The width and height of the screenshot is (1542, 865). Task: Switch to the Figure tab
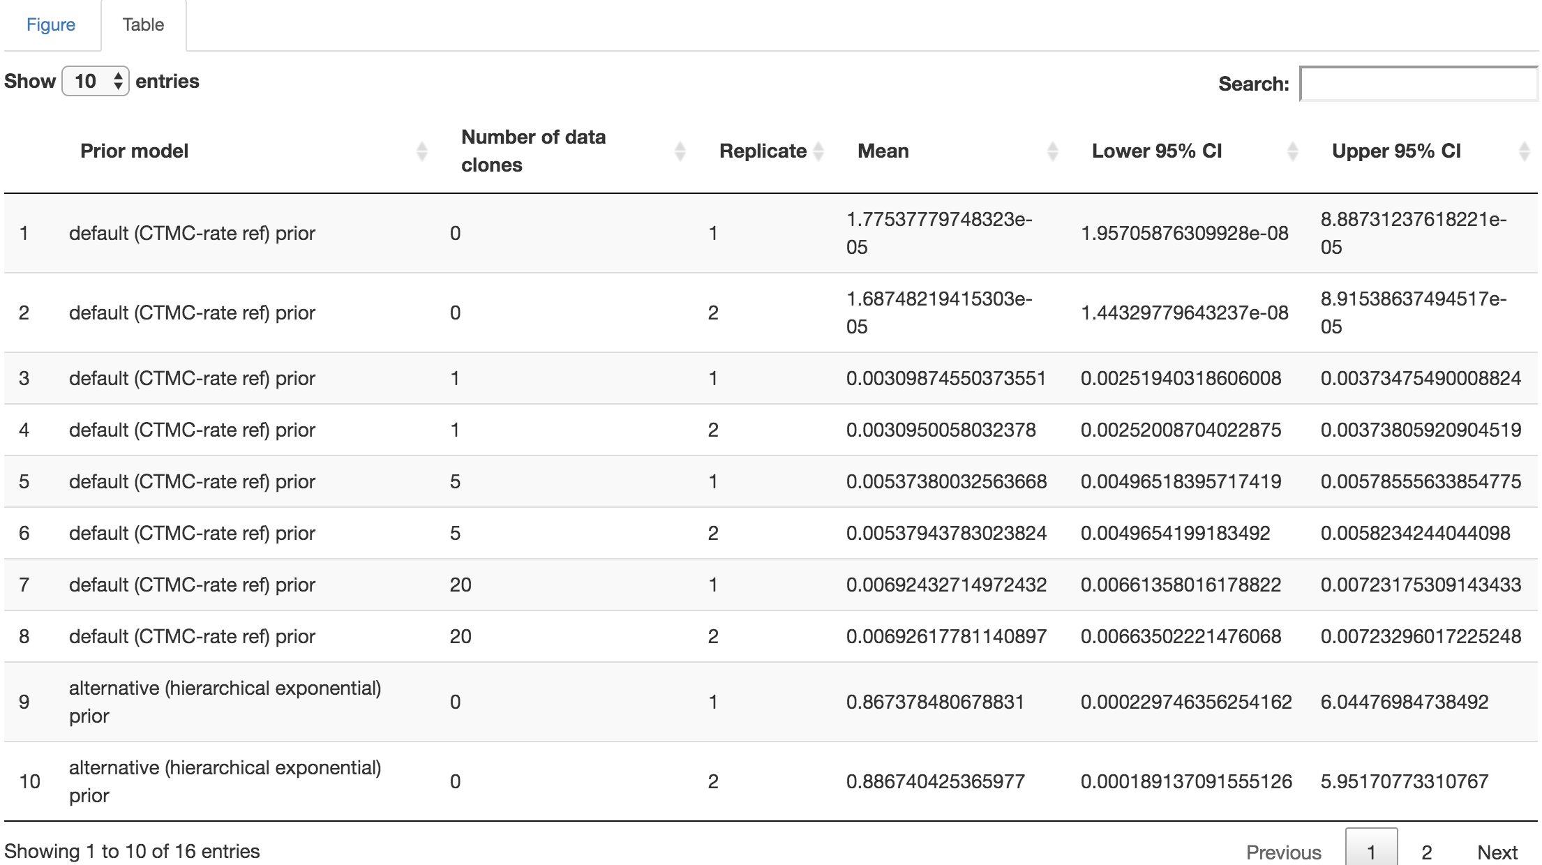pos(51,25)
